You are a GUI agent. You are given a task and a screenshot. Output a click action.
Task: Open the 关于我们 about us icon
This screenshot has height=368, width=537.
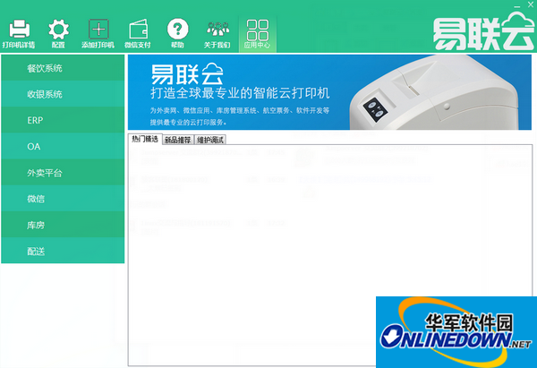217,34
